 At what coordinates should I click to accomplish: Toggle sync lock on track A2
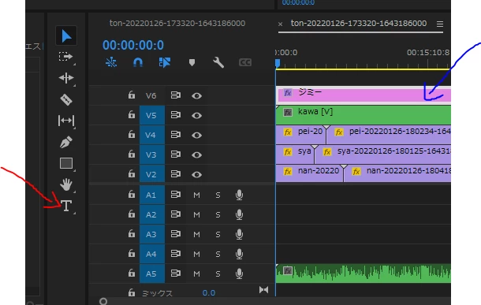click(176, 214)
